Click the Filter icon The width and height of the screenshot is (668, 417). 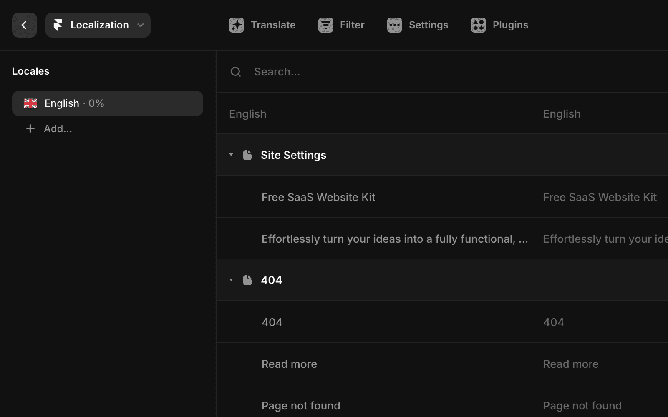pos(326,25)
